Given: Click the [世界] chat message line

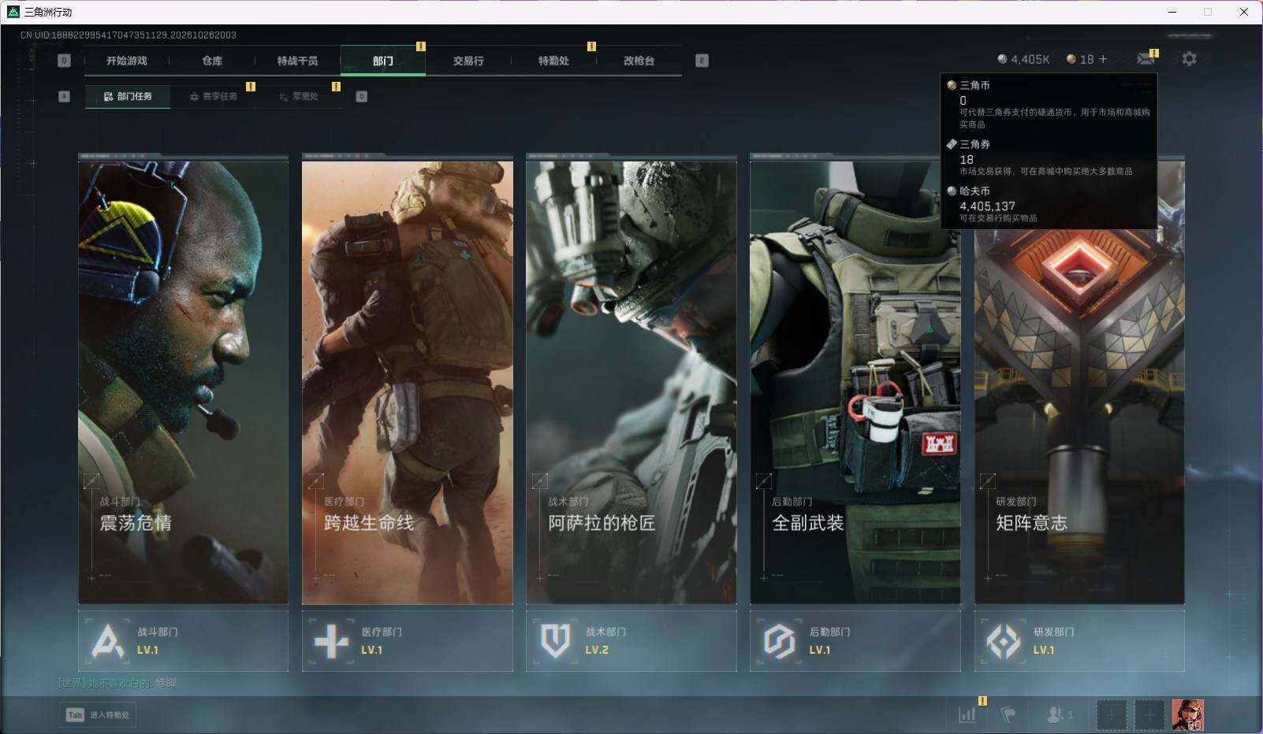Looking at the screenshot, I should click(117, 683).
